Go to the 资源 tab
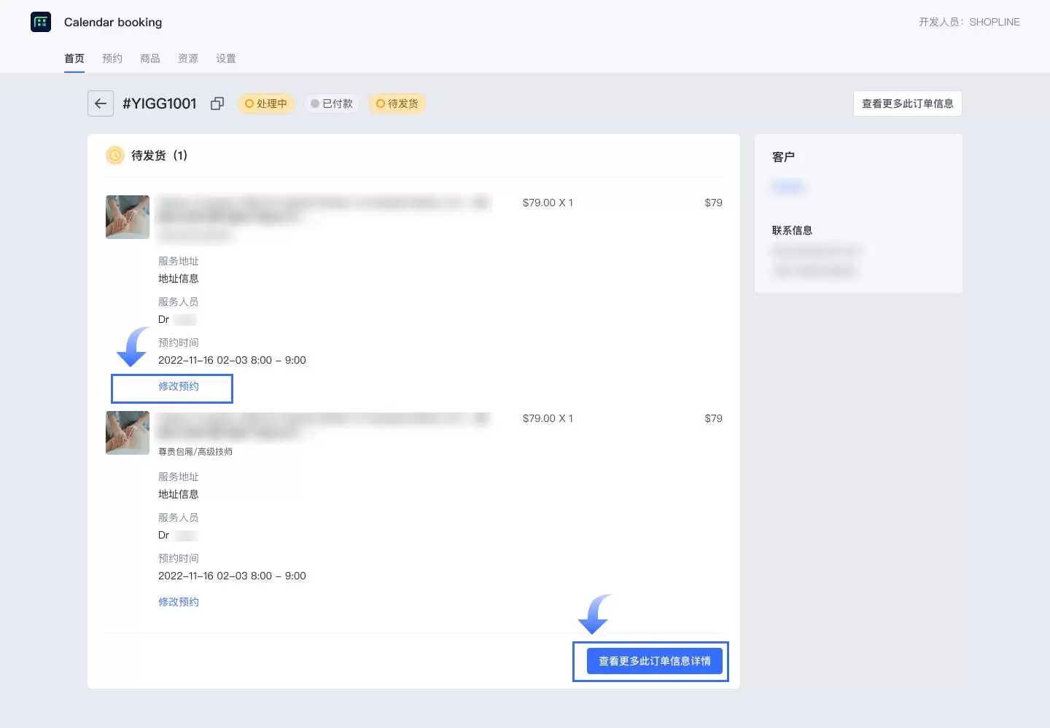 pyautogui.click(x=188, y=58)
